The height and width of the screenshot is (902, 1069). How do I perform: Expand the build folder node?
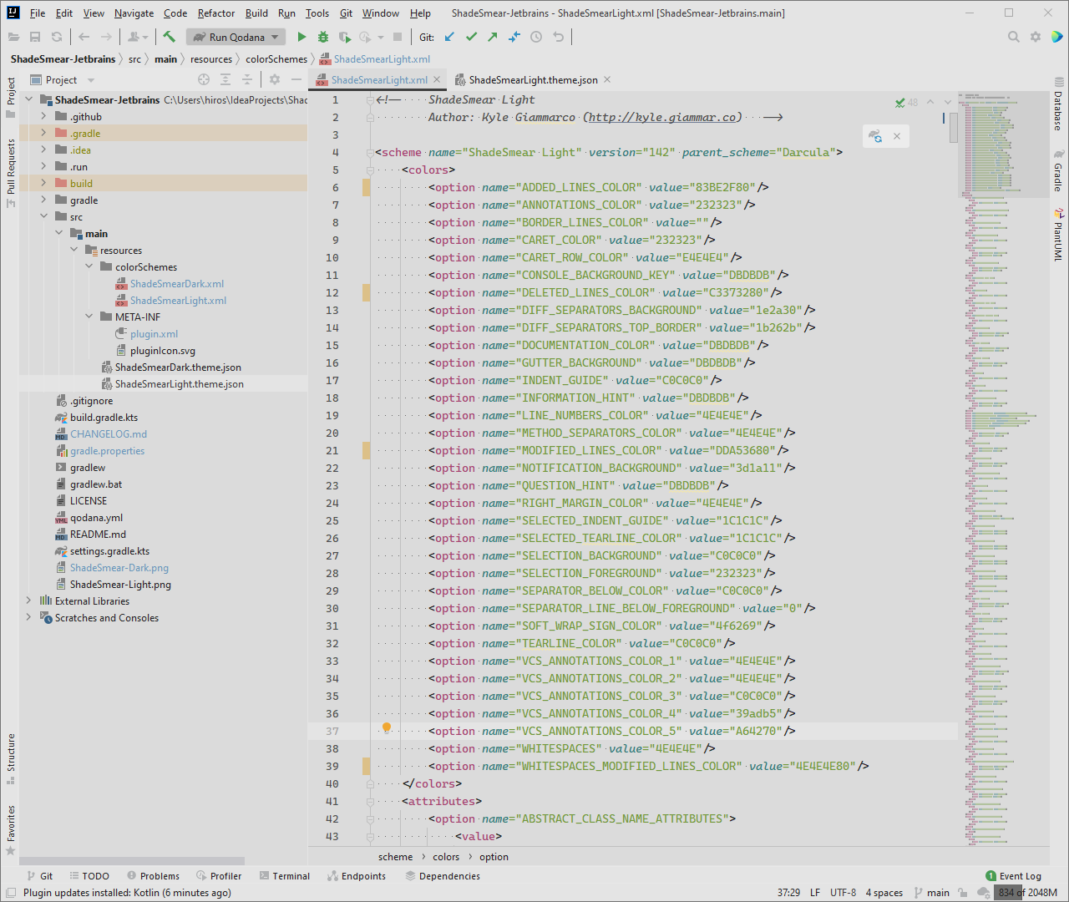(43, 183)
